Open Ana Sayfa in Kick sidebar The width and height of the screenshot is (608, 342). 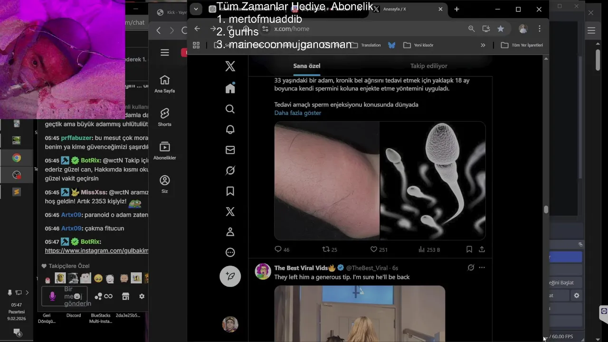(165, 84)
